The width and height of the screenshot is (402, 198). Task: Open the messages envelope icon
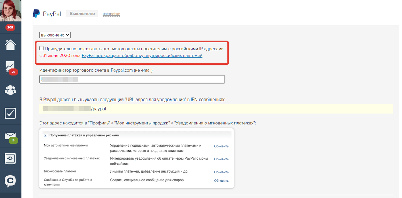(11, 136)
